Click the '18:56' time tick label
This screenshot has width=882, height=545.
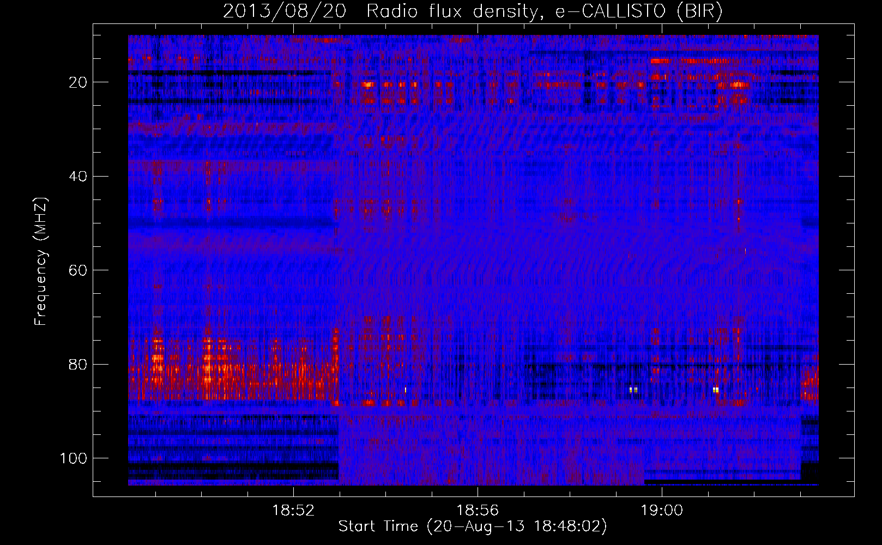tap(478, 511)
